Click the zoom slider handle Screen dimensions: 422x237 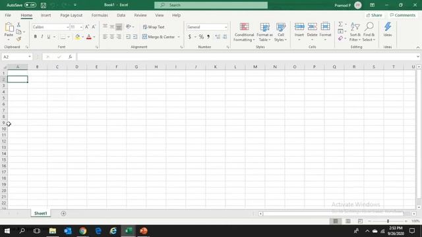pos(388,221)
